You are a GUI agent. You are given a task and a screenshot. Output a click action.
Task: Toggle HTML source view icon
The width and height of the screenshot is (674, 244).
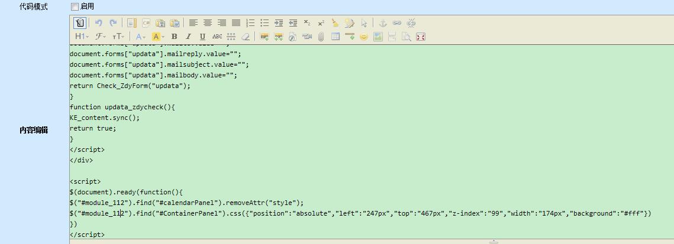[x=79, y=23]
